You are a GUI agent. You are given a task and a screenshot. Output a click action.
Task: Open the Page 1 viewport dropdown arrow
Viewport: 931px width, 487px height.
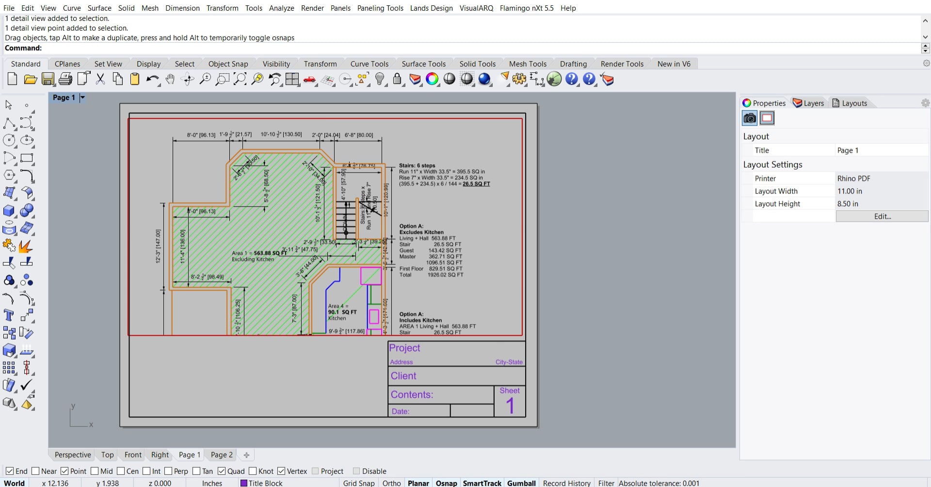click(82, 97)
